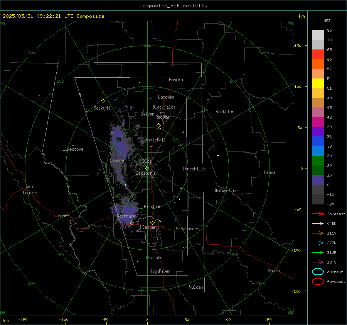Click the Okotoks label

tap(154, 258)
